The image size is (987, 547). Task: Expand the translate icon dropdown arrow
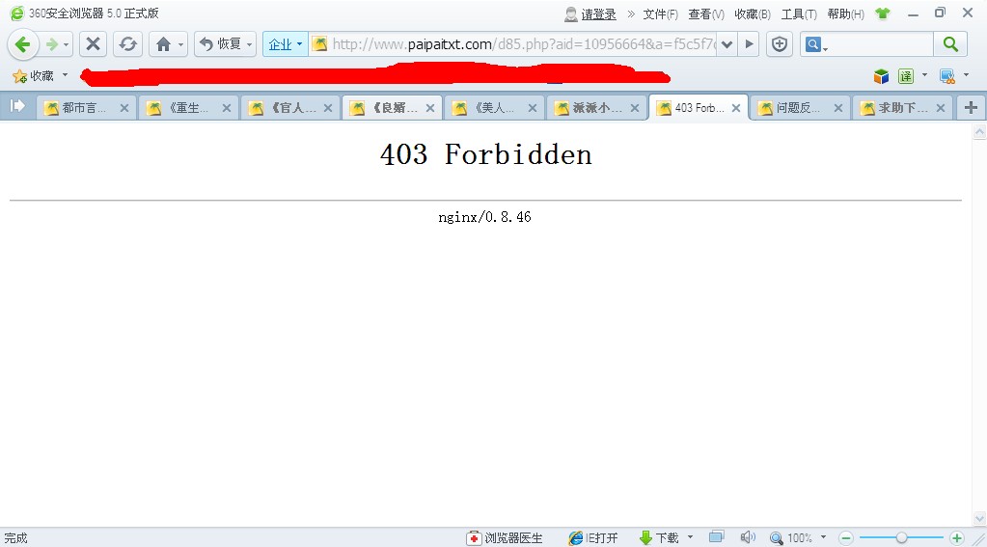[924, 75]
